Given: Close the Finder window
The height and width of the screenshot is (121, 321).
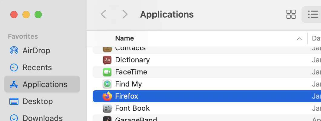Looking at the screenshot, I should 14,15.
